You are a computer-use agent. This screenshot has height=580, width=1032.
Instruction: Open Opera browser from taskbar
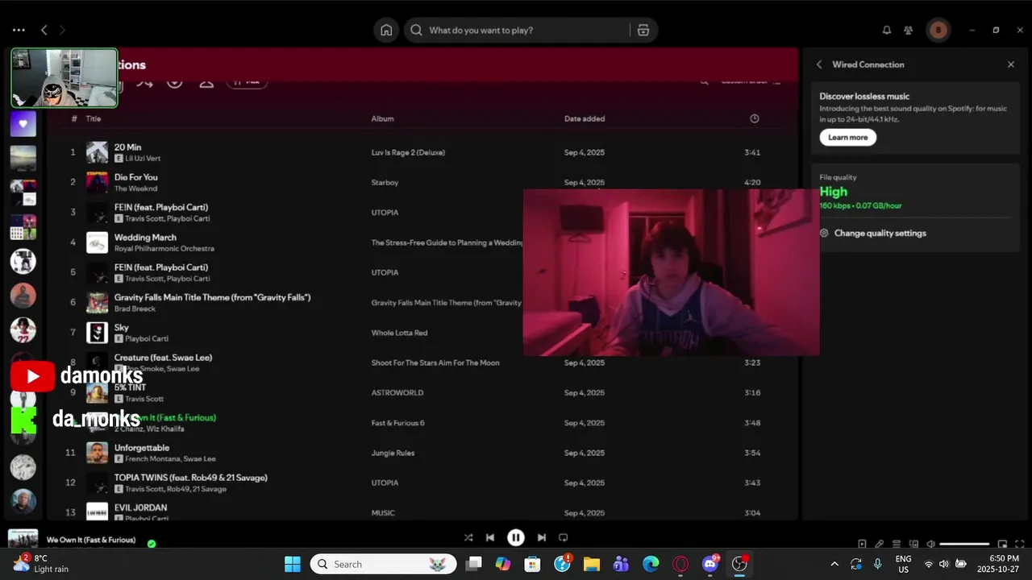(680, 564)
